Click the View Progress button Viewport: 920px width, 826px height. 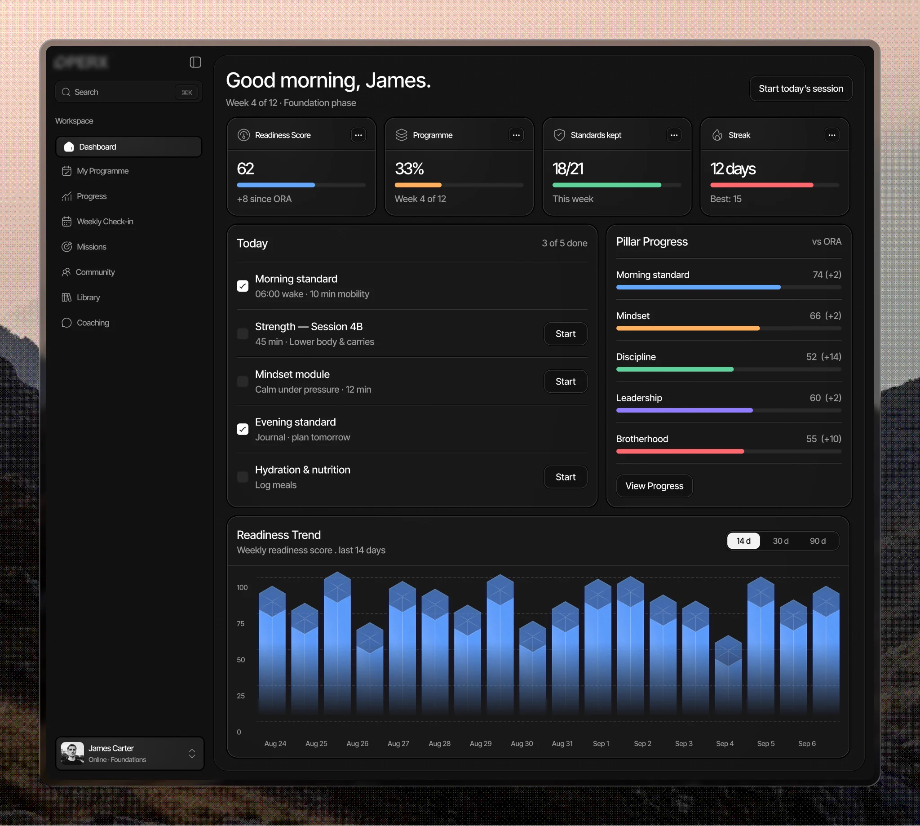(655, 486)
